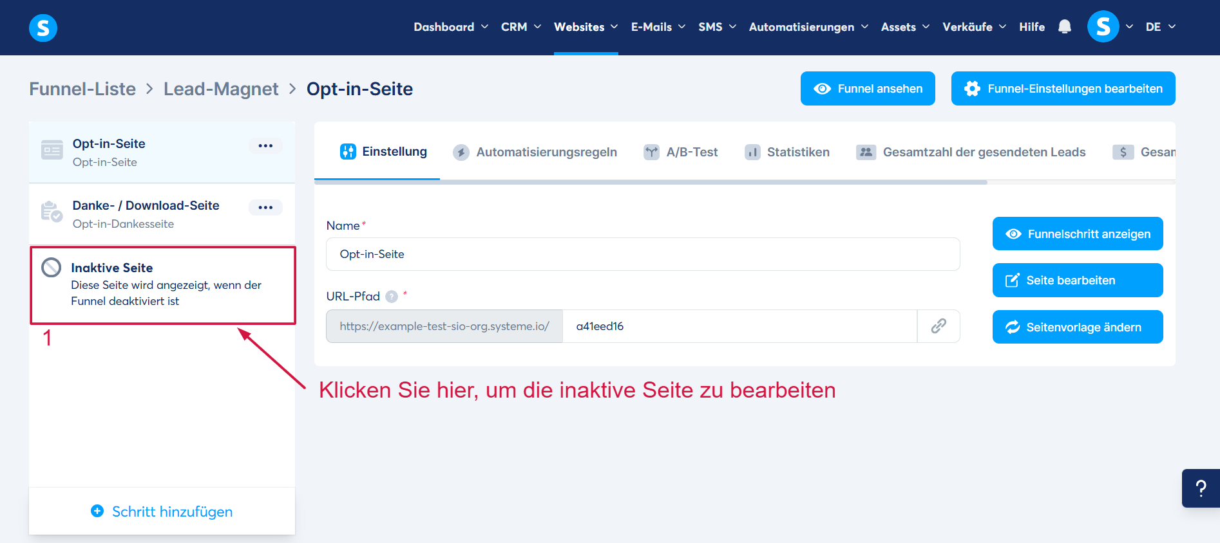Click the Inaktive Seite disabled circle icon
Viewport: 1220px width, 543px height.
[x=52, y=267]
